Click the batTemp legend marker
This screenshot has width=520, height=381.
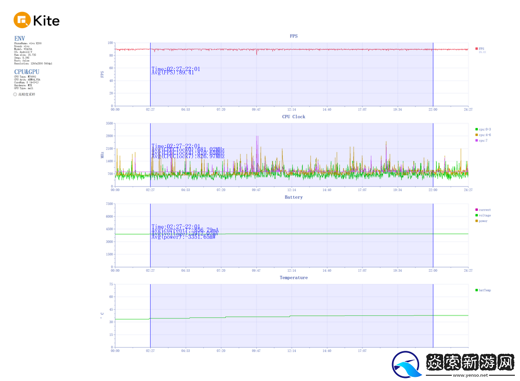tap(476, 290)
